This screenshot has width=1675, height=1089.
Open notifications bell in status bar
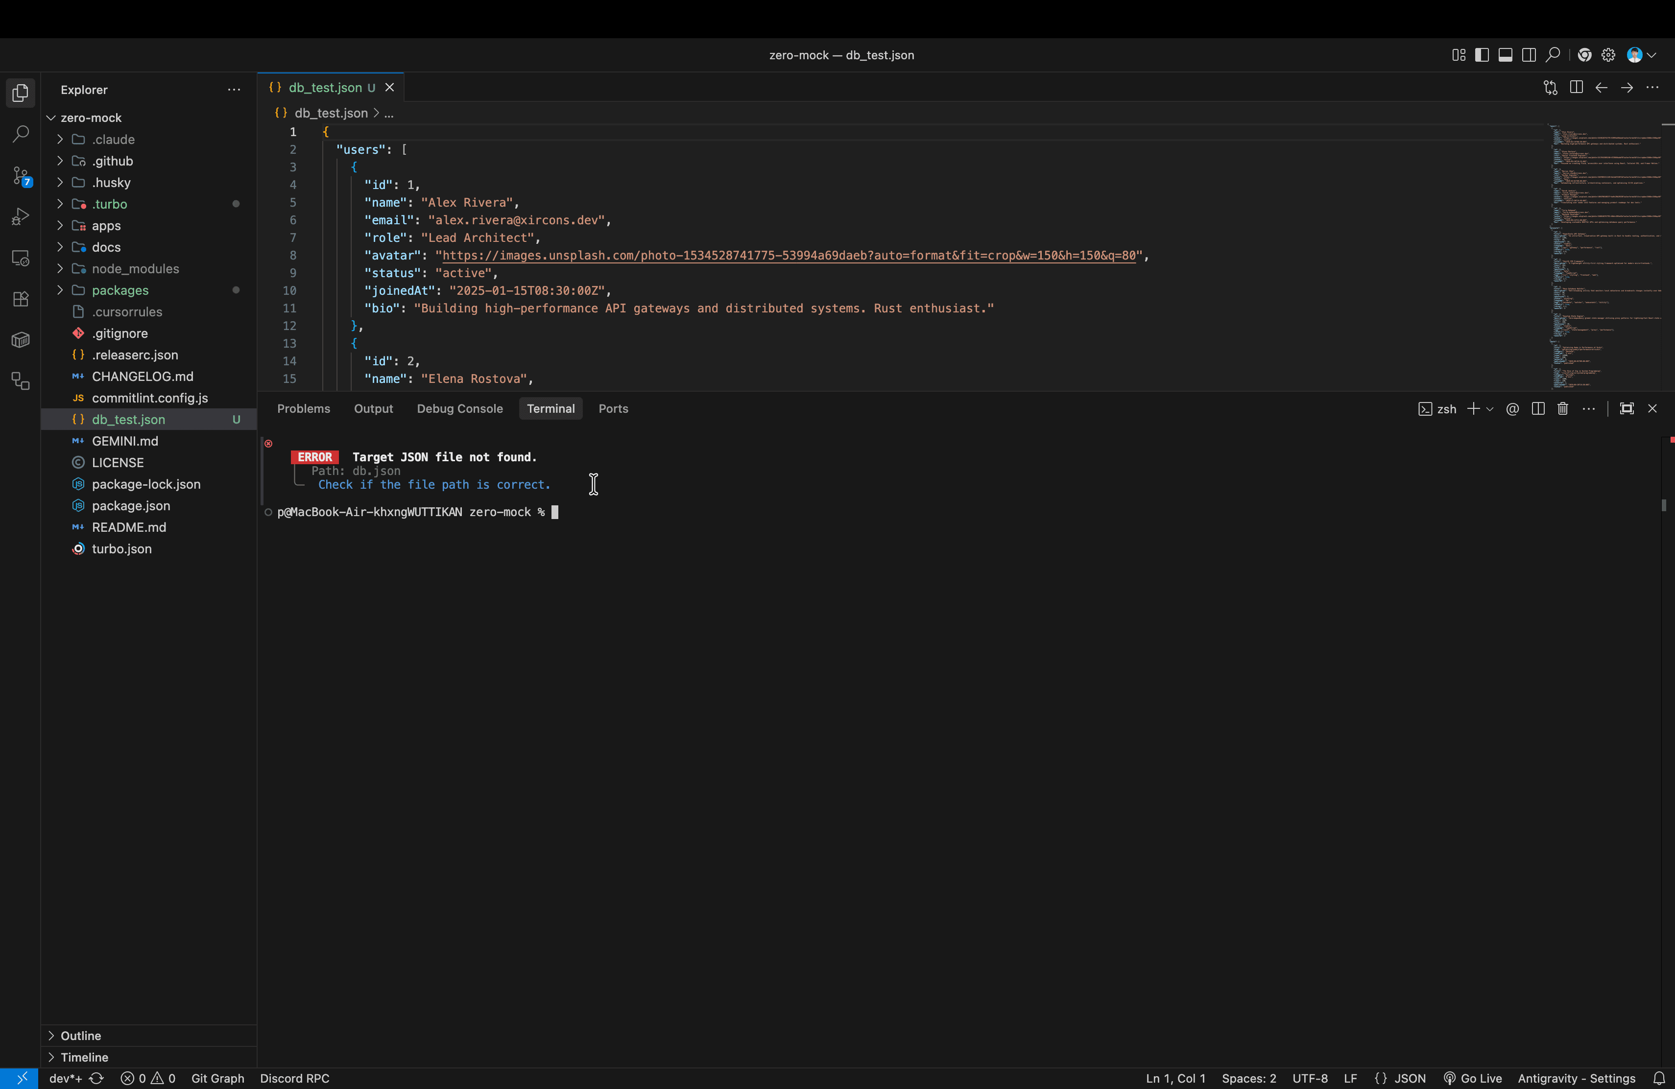(x=1659, y=1078)
